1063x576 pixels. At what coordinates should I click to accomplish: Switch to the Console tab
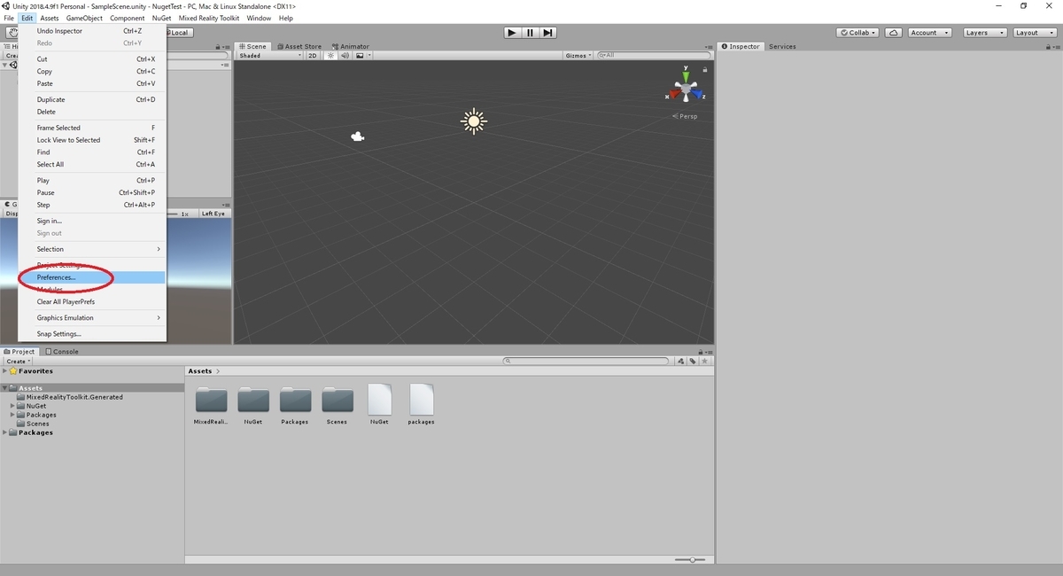(62, 352)
